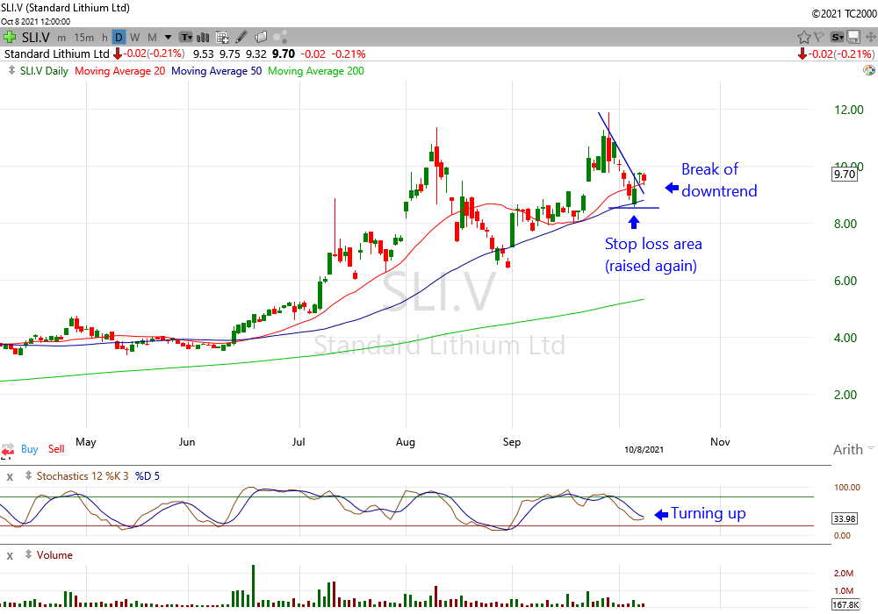Screen dimensions: 878x614
Task: Click the Sell link
Action: click(x=56, y=449)
